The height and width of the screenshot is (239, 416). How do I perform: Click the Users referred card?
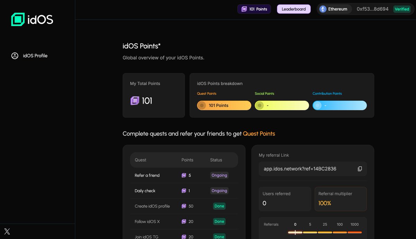pyautogui.click(x=285, y=199)
